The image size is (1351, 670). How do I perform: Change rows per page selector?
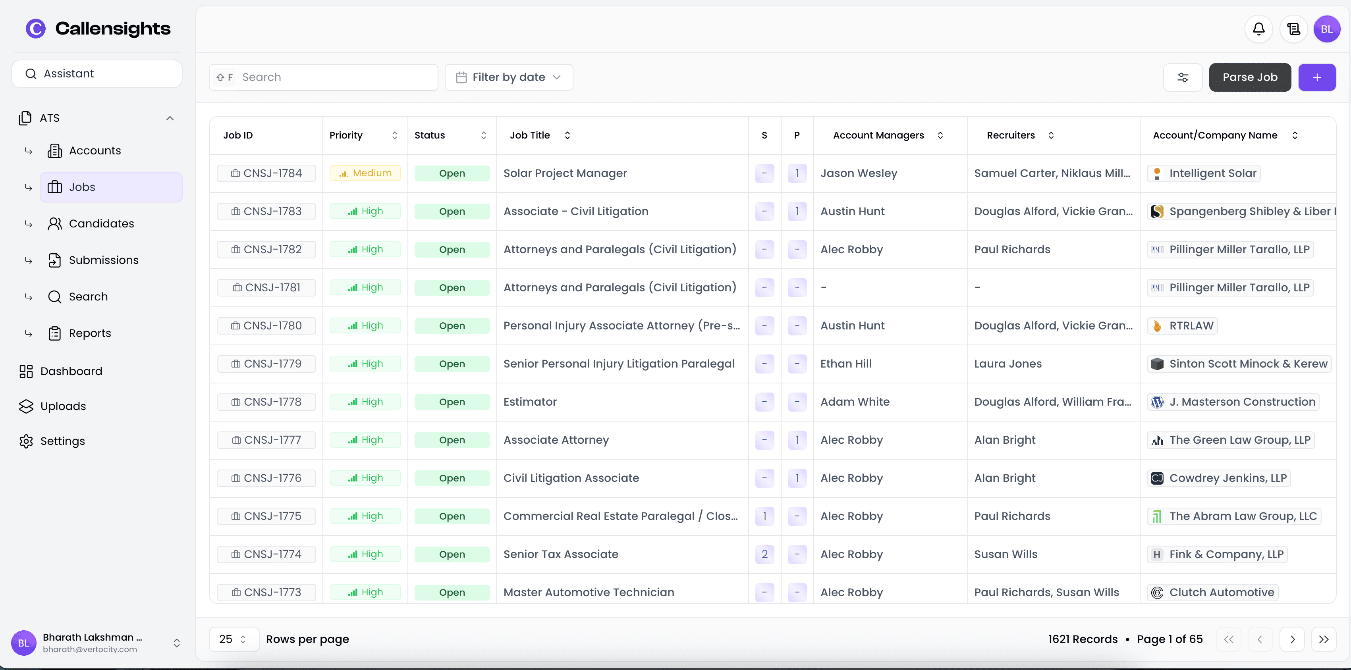coord(234,639)
